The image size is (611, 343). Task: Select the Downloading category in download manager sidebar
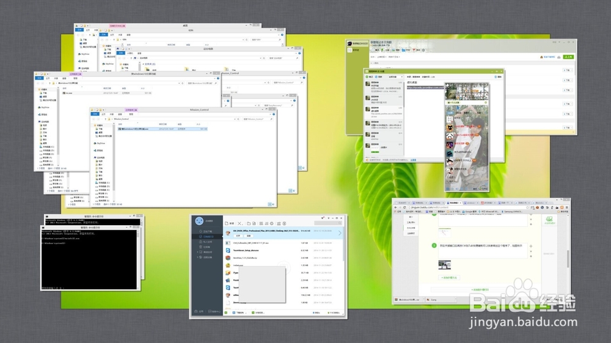pos(208,232)
